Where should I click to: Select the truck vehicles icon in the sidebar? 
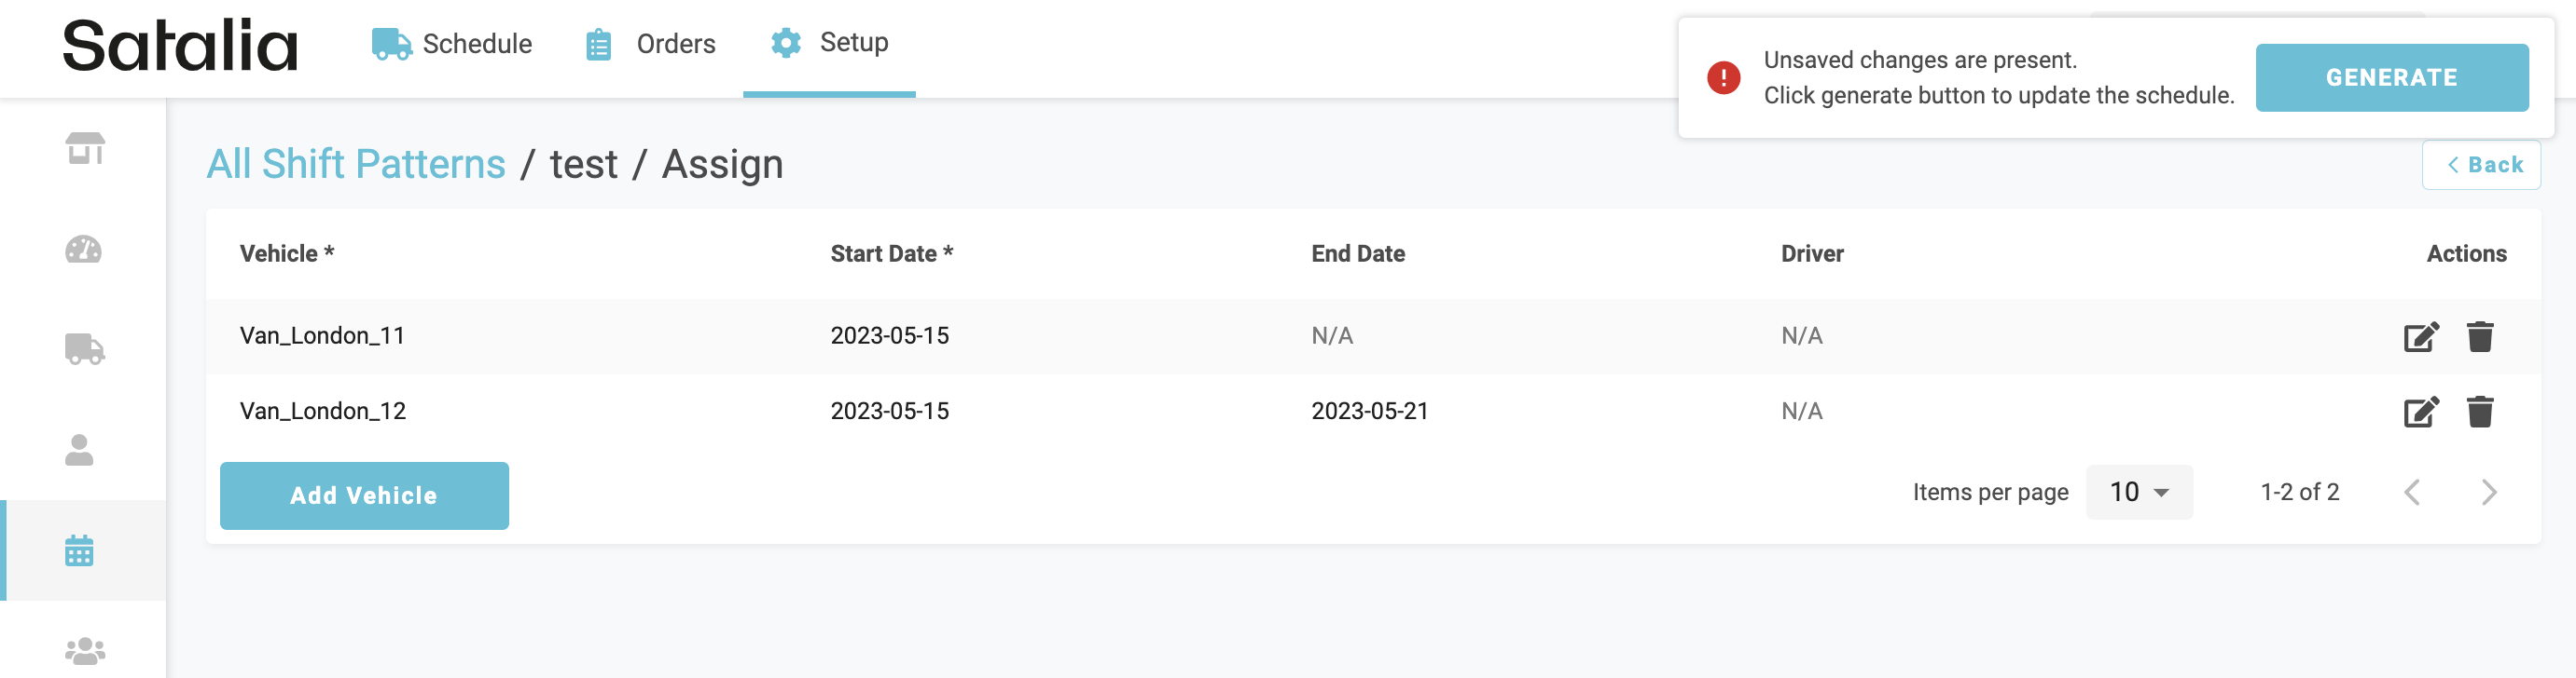(85, 349)
